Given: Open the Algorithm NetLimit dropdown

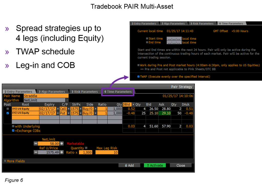Looking at the screenshot, I should click(x=67, y=100).
